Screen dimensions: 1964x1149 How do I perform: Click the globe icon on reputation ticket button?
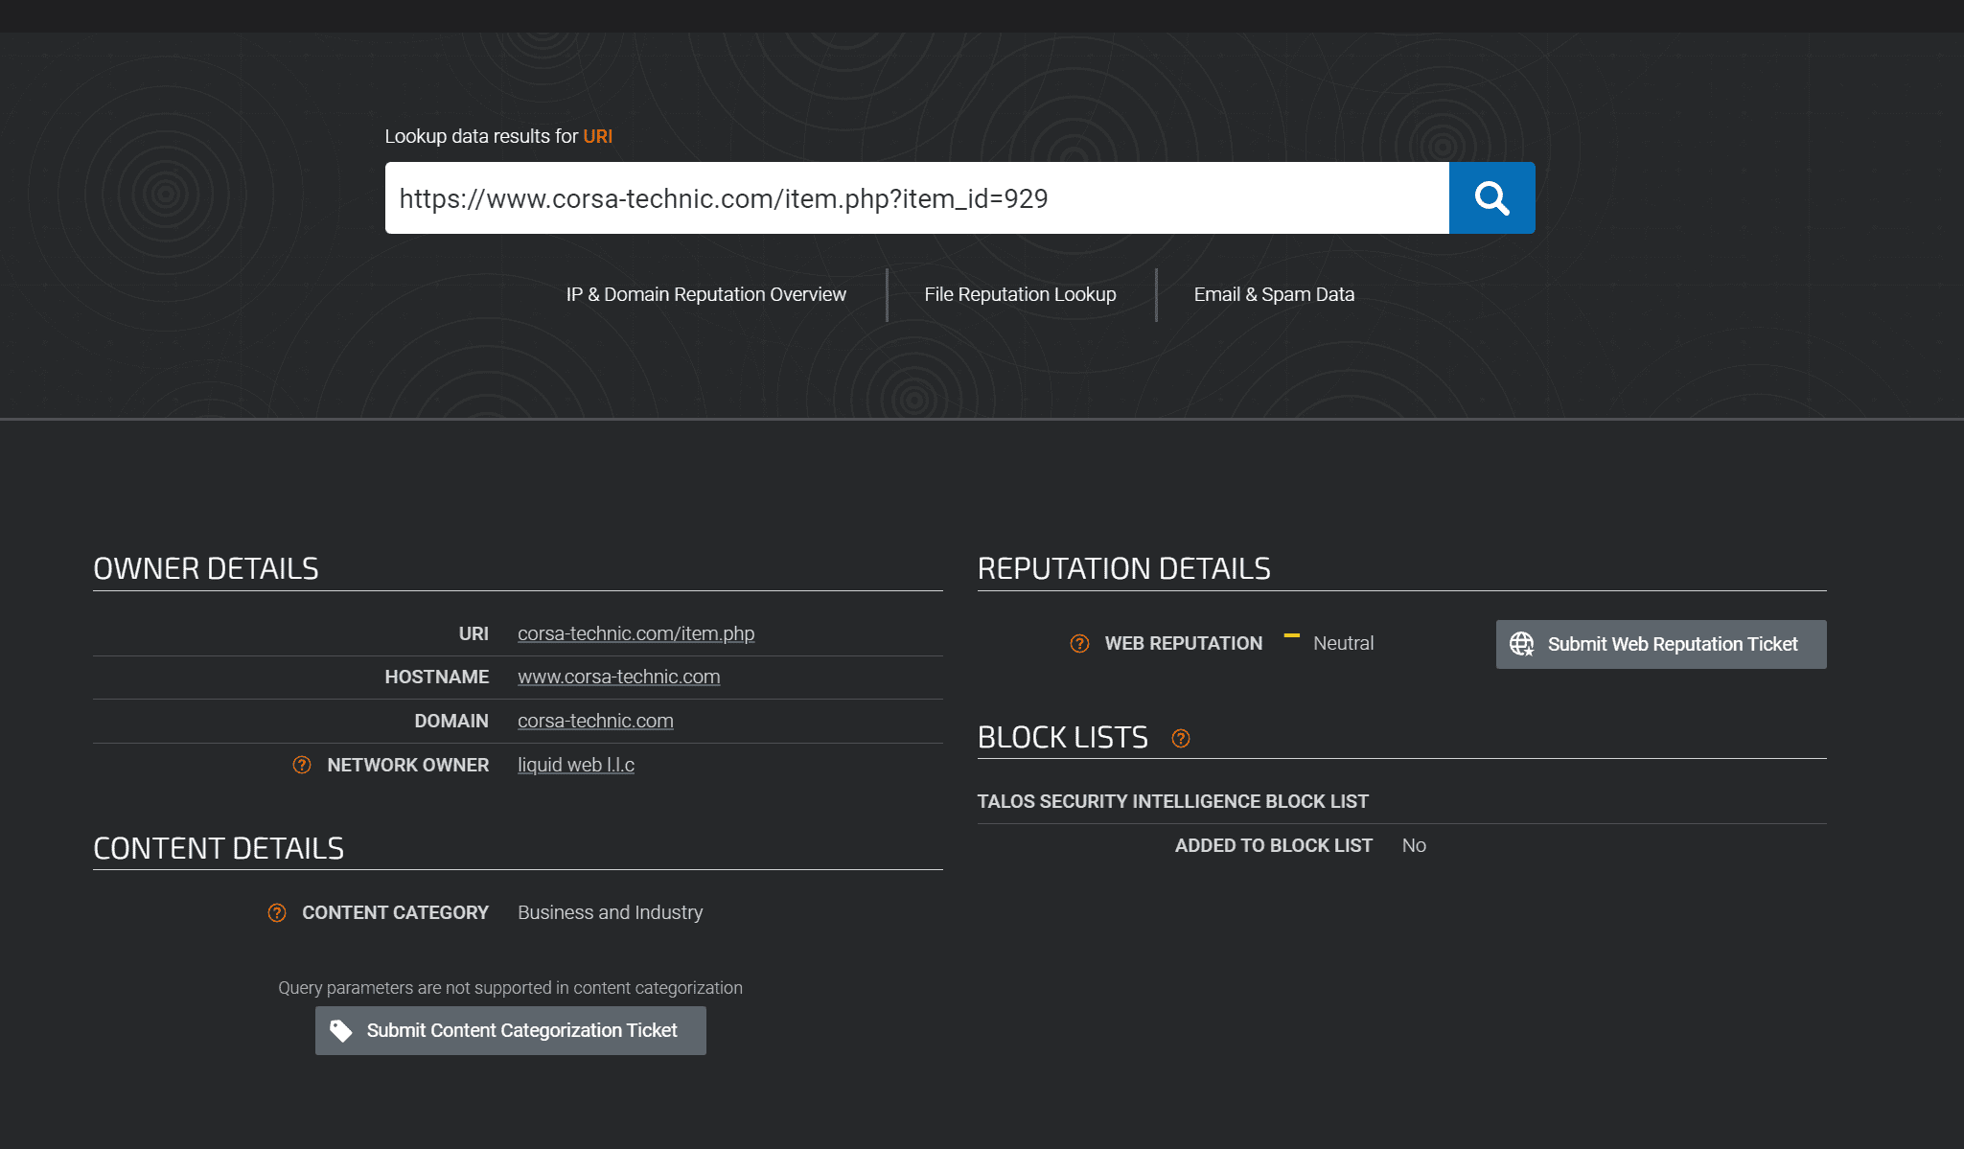(x=1522, y=644)
